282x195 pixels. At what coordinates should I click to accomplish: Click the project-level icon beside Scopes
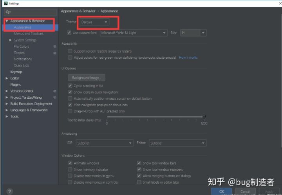click(55, 53)
